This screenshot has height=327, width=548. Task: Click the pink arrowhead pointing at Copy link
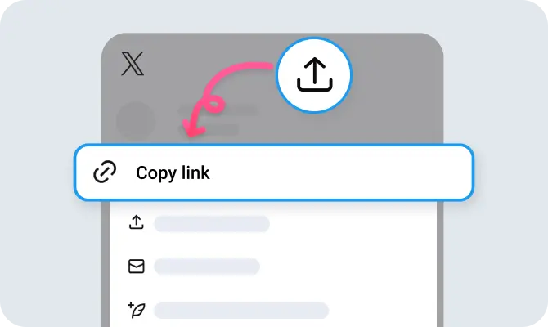tap(193, 128)
